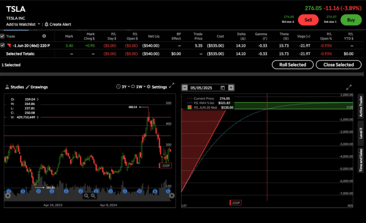Expand the Volume value chevron
This screenshot has width=366, height=223.
coord(38,117)
